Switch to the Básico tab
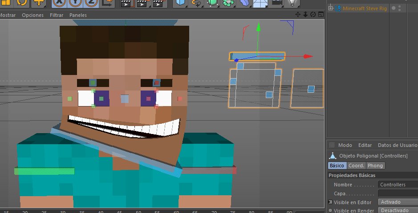This screenshot has height=213, width=418. [337, 166]
